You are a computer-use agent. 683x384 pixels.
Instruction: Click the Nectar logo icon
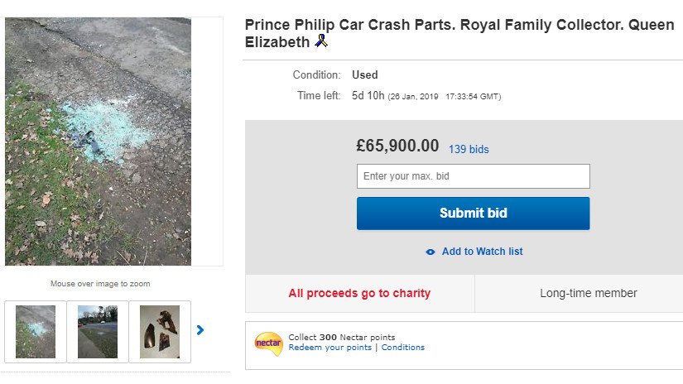pos(268,342)
